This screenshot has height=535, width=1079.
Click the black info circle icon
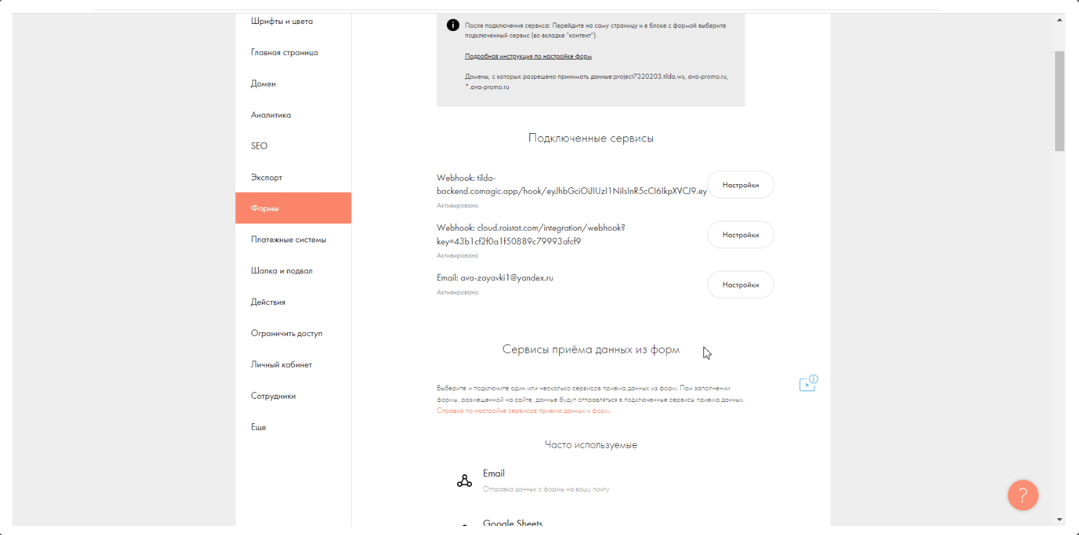click(x=453, y=25)
